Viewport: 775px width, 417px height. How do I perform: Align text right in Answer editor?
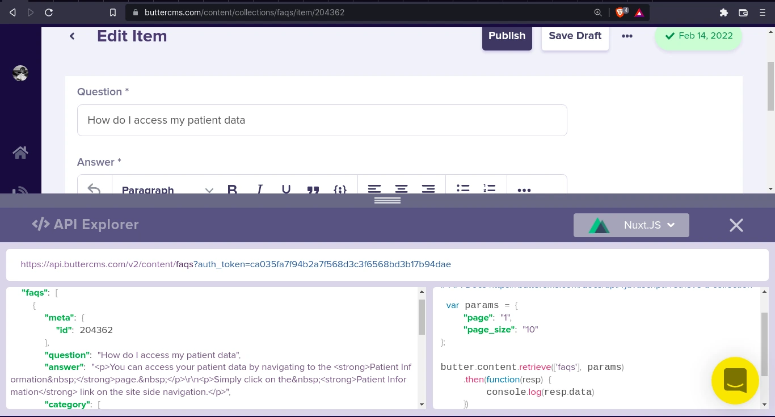428,189
